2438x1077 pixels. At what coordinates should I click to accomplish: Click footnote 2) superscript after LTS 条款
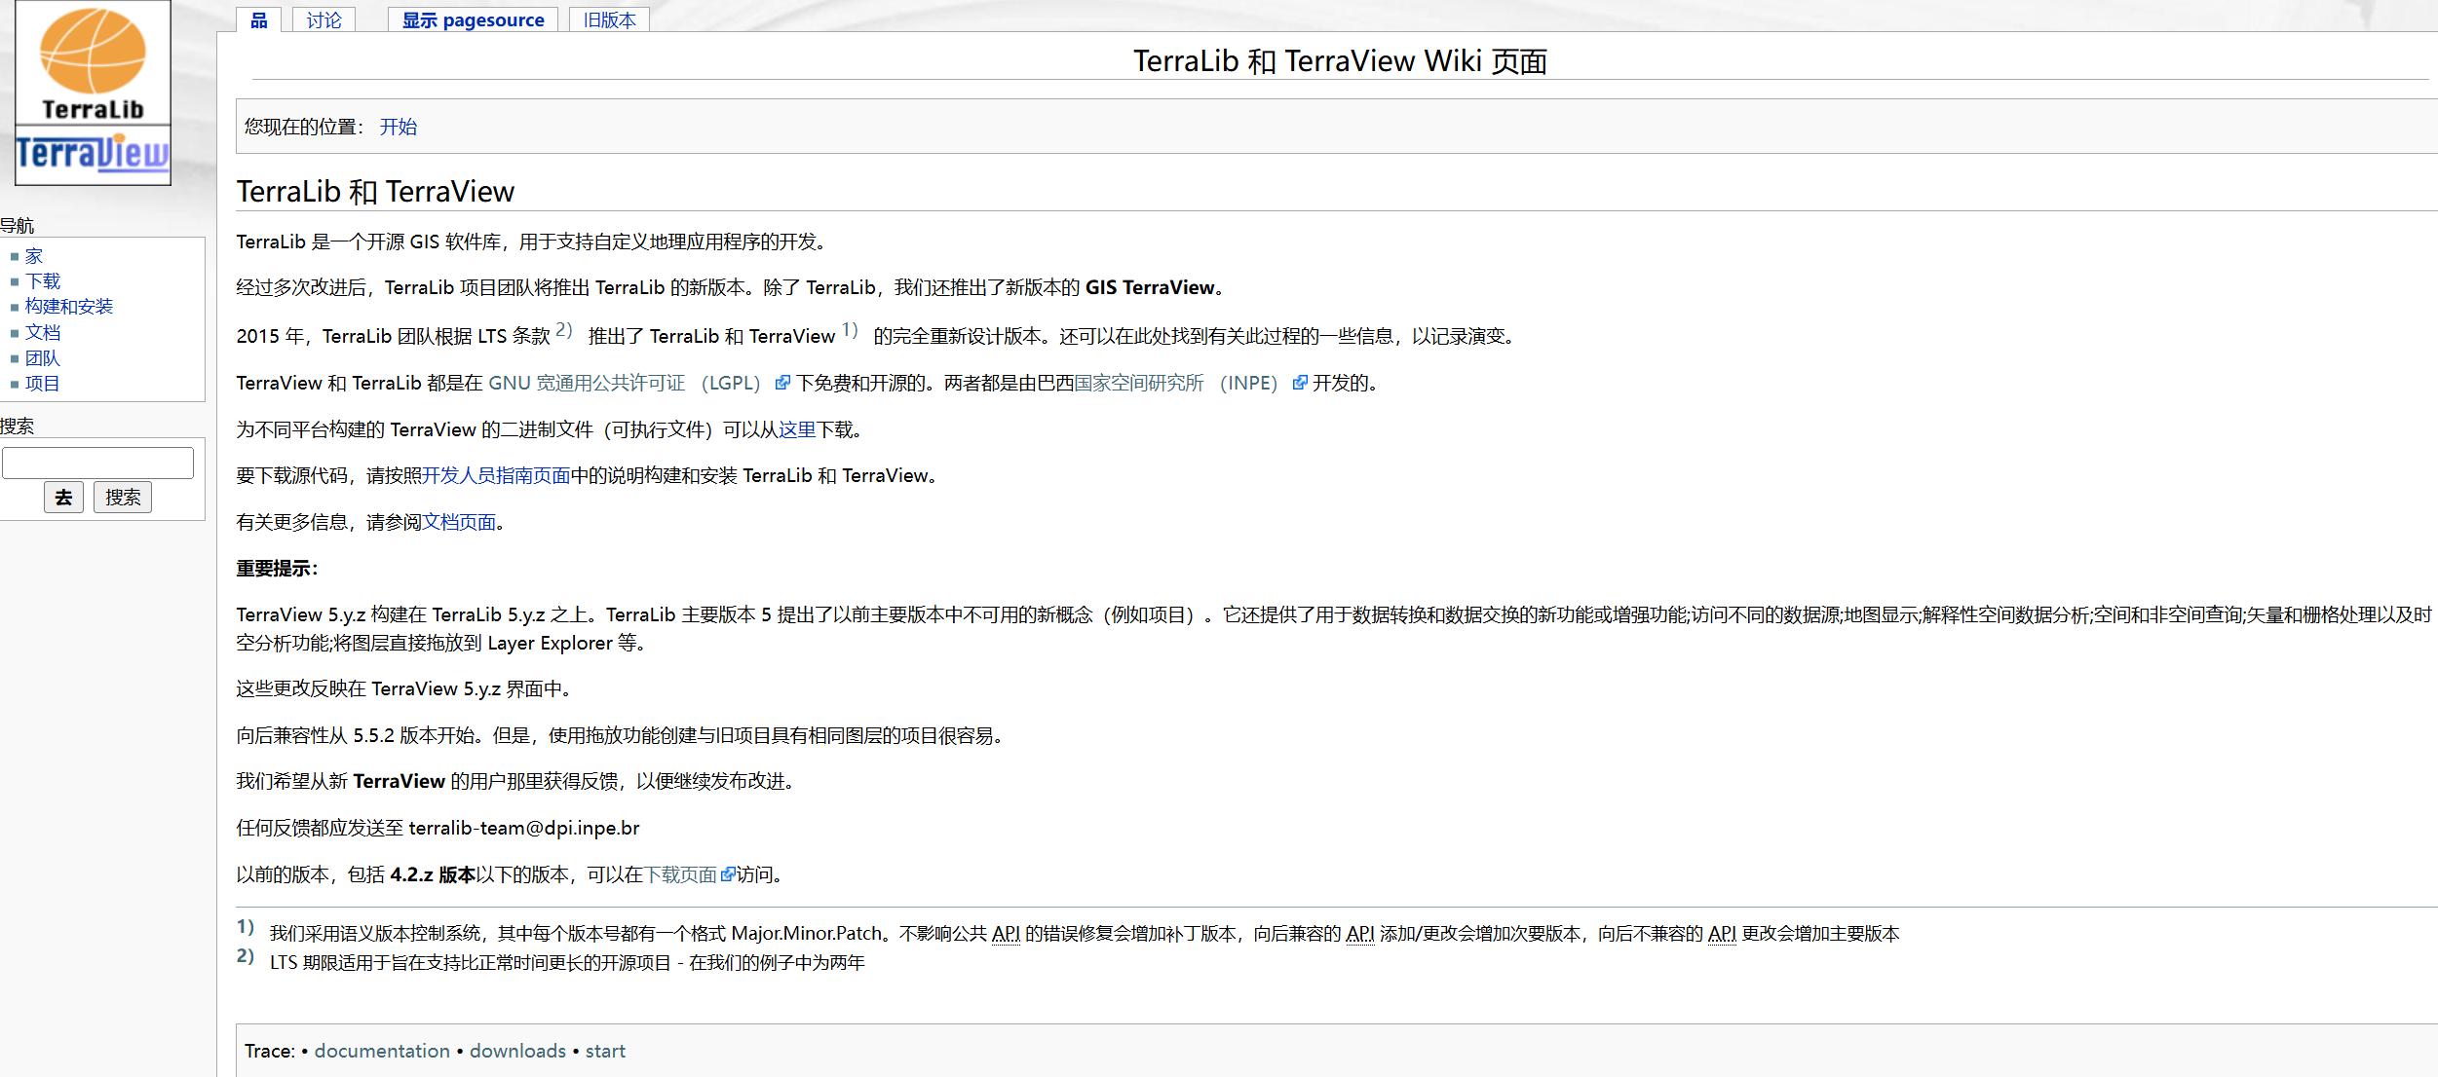[563, 330]
